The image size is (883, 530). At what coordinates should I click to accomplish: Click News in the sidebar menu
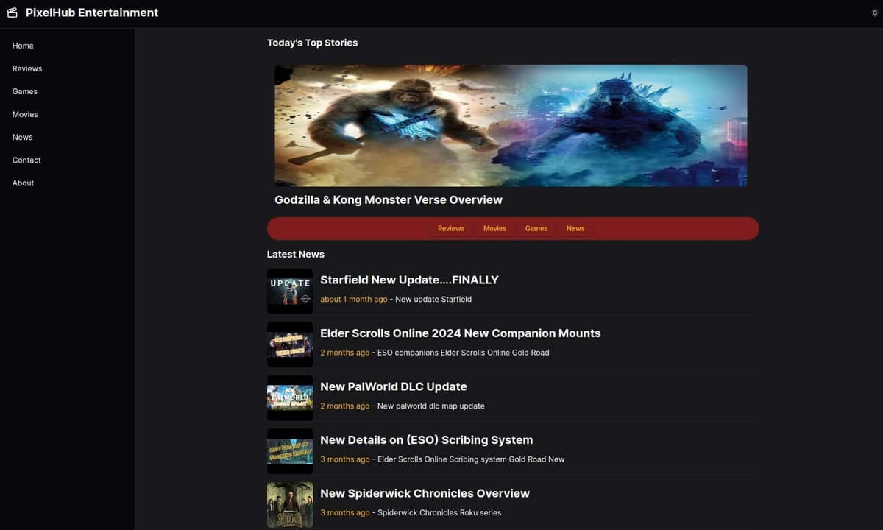(23, 137)
